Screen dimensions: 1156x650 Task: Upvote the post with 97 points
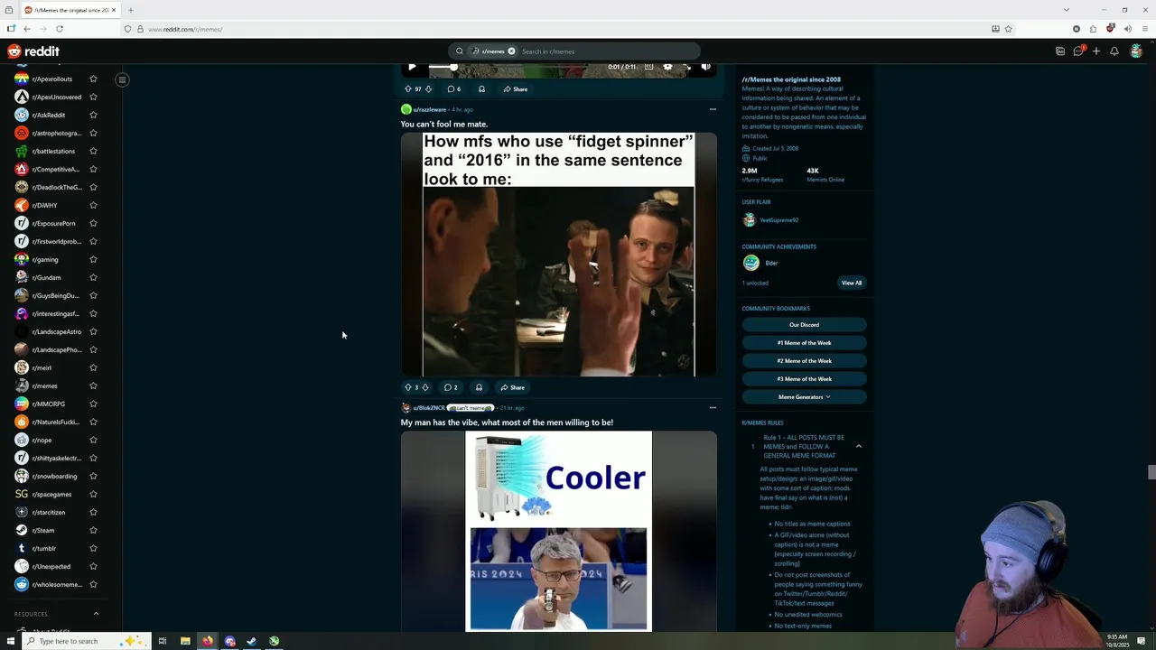[408, 89]
